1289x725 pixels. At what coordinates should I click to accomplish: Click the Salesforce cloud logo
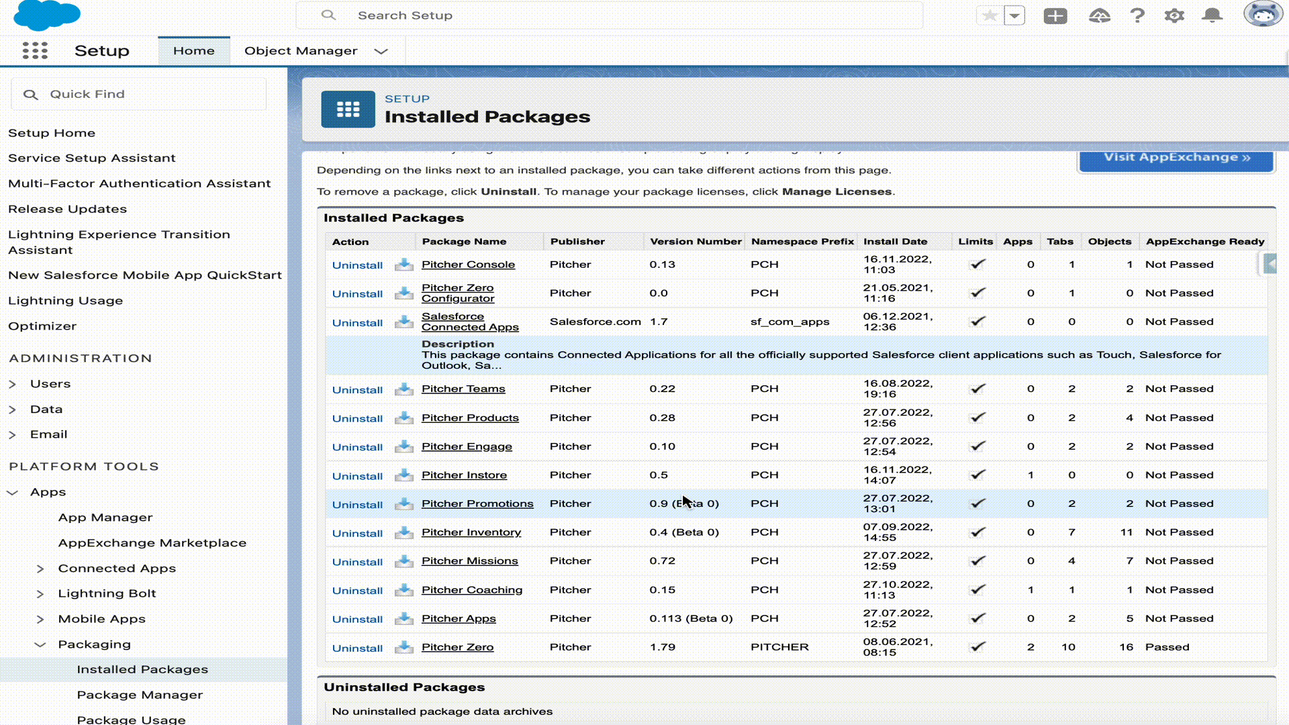[47, 15]
